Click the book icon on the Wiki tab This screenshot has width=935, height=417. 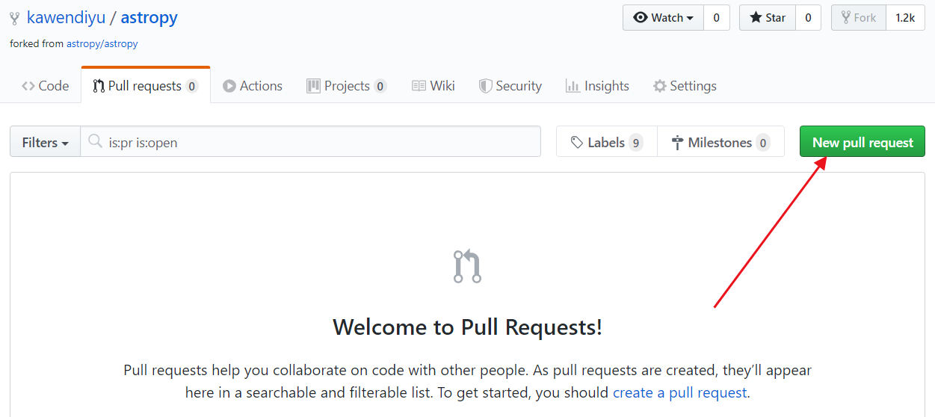[419, 86]
